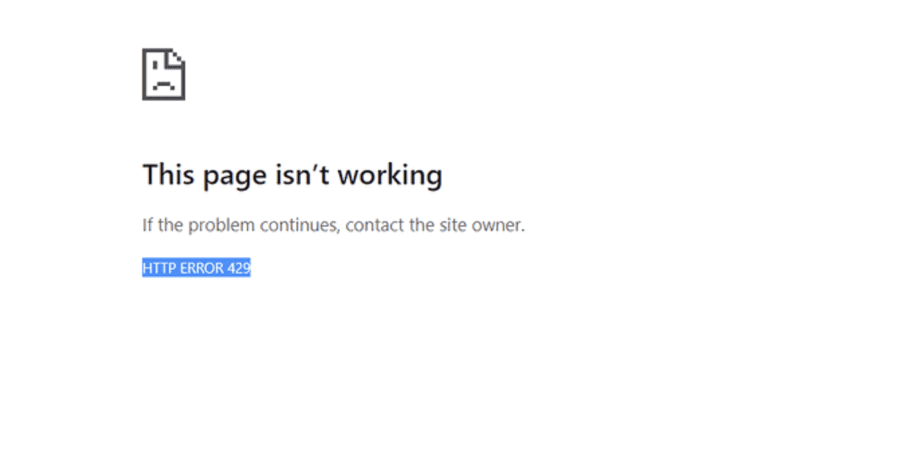This screenshot has height=460, width=915.
Task: Click the word "problem" in the message
Action: [x=221, y=227]
